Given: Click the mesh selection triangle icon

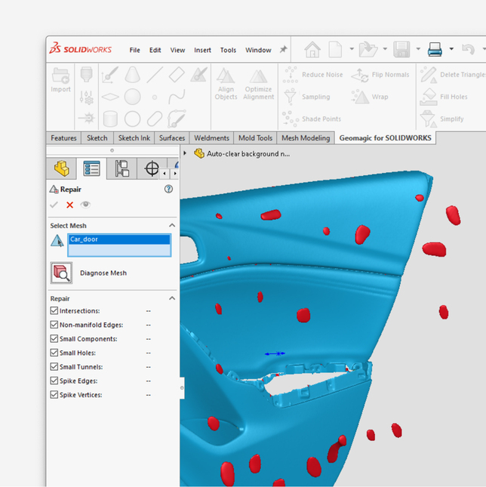Looking at the screenshot, I should point(57,241).
